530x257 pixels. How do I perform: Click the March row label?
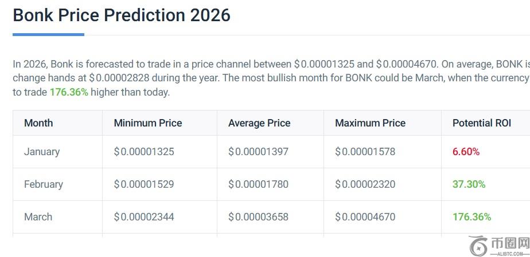coord(38,217)
